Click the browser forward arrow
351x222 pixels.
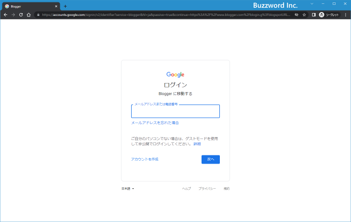pyautogui.click(x=13, y=15)
